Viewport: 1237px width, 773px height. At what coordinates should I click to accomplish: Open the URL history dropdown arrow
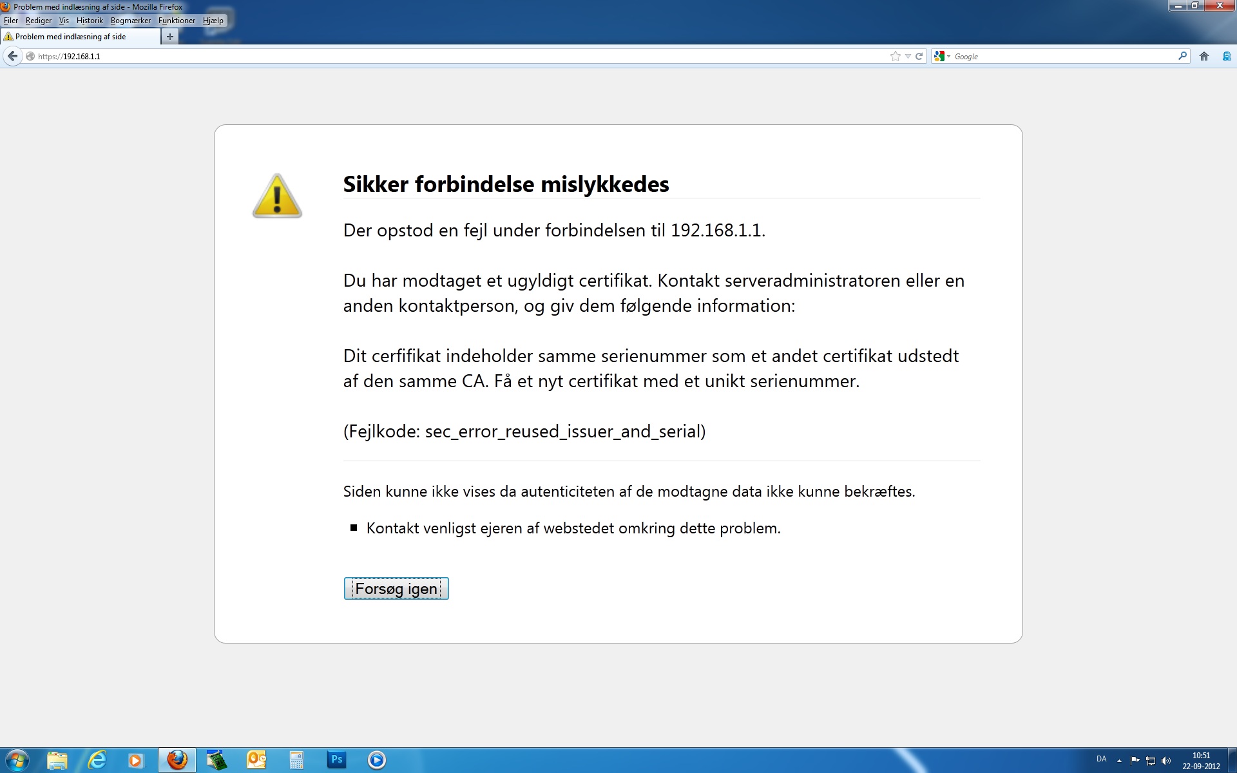(x=908, y=57)
